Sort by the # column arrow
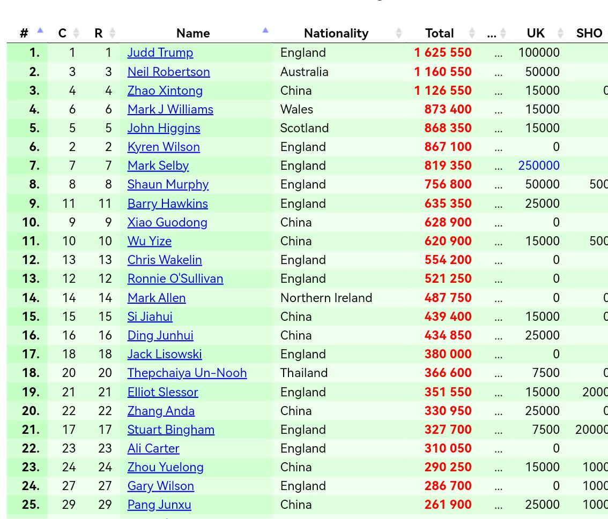The height and width of the screenshot is (519, 608). (x=40, y=30)
